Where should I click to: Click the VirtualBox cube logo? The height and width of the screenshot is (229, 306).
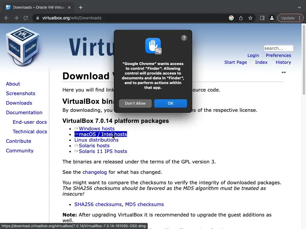point(22,46)
